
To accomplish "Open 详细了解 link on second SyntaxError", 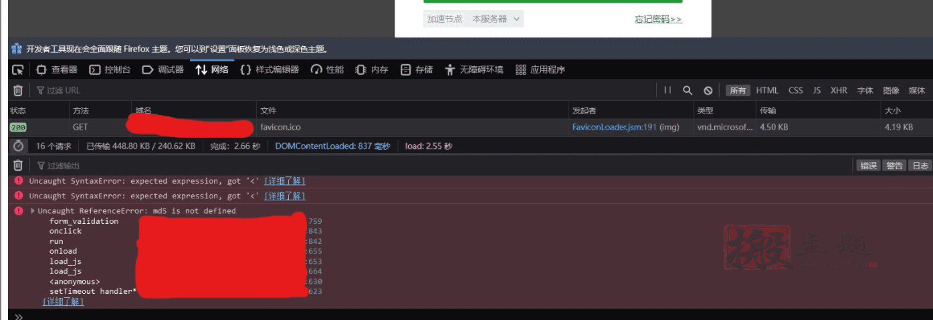I will [x=285, y=196].
